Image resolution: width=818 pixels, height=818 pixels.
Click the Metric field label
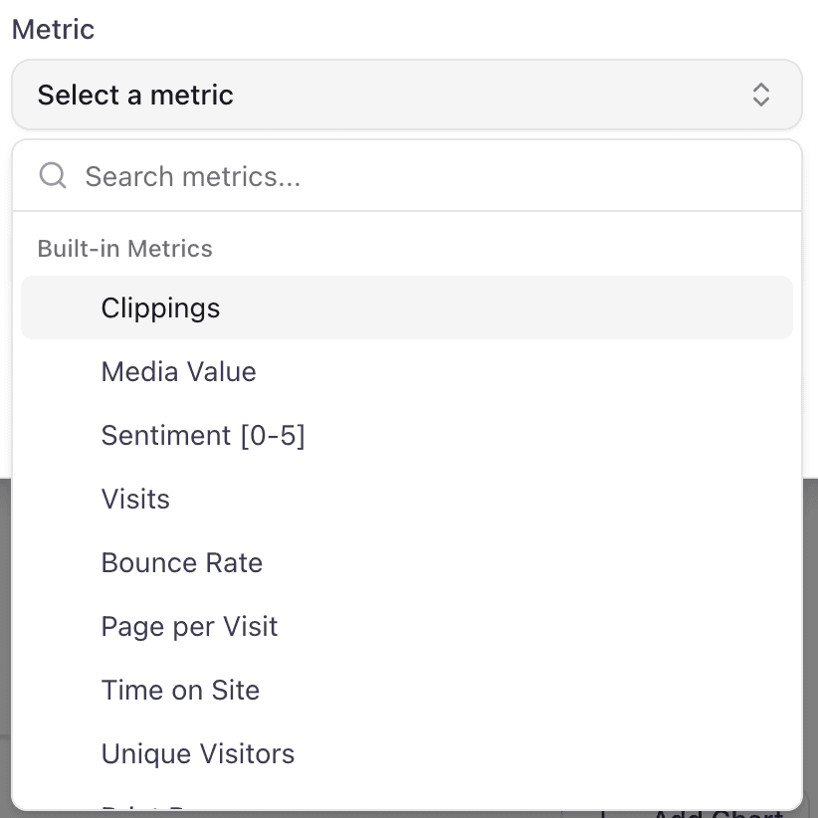[53, 29]
